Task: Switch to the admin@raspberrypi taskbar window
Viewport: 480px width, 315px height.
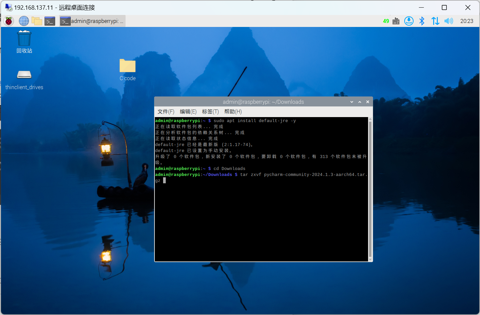Action: point(92,21)
